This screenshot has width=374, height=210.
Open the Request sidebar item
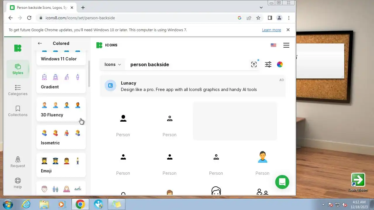[x=18, y=162]
